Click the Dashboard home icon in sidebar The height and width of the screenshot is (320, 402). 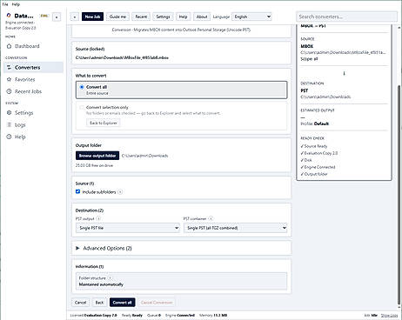click(9, 46)
